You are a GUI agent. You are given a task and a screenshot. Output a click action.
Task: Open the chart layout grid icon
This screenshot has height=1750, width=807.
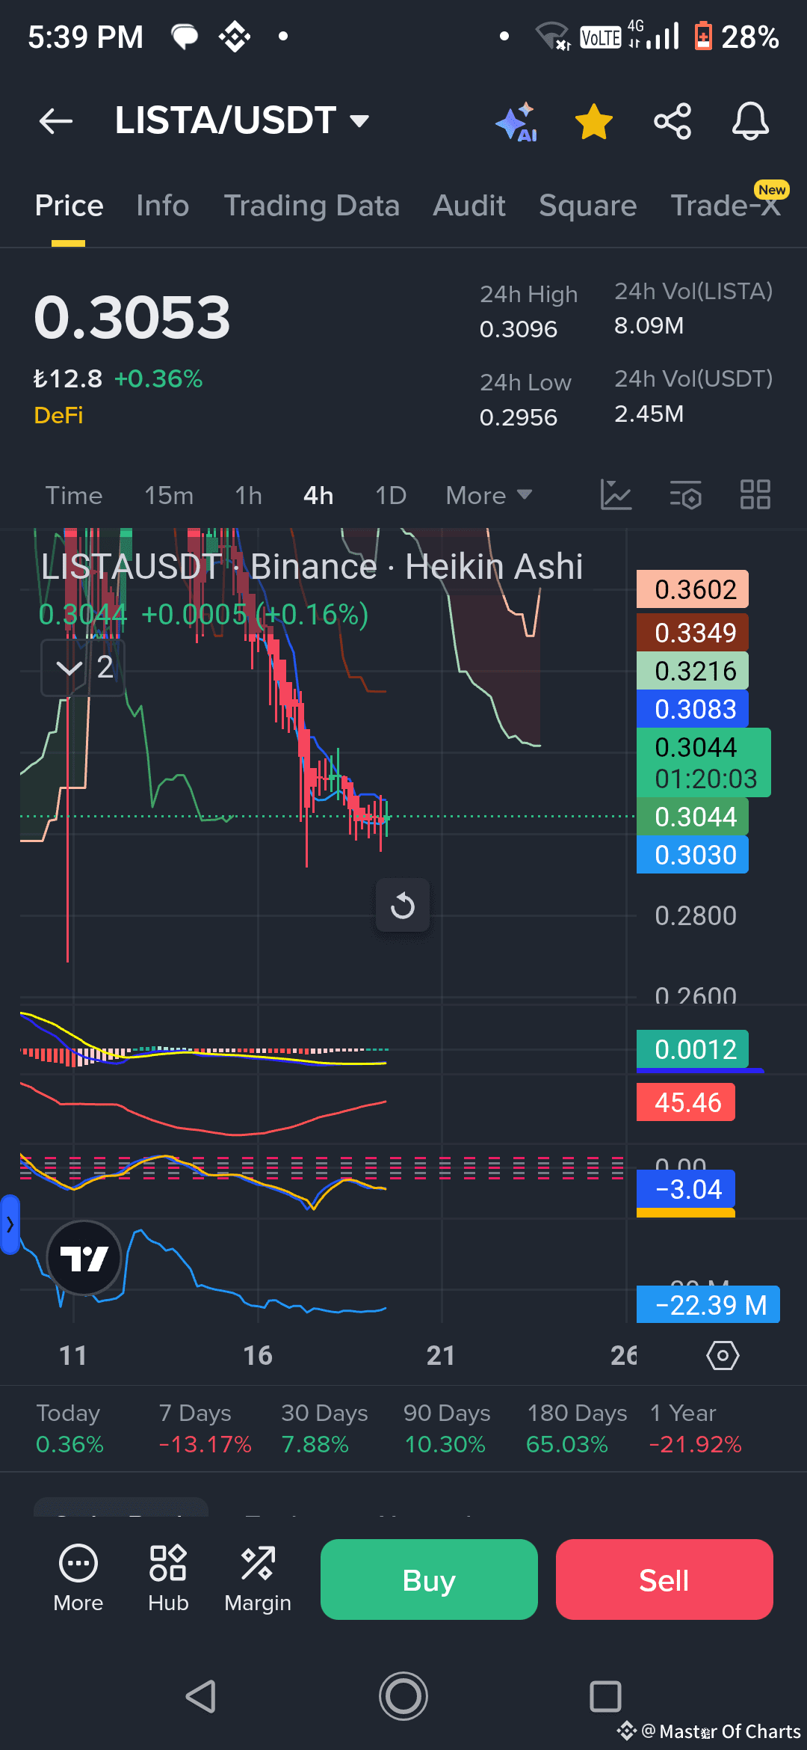755,495
